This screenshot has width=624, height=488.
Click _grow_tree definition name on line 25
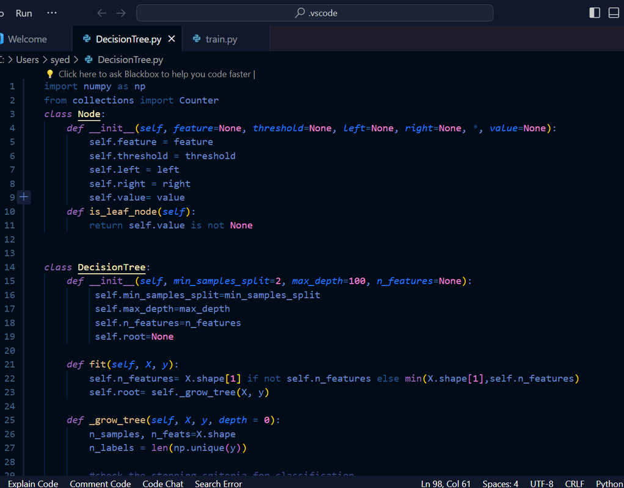[117, 420]
